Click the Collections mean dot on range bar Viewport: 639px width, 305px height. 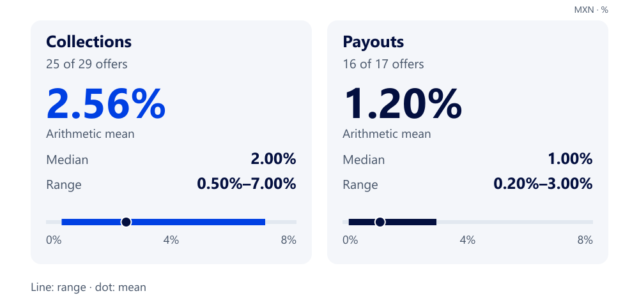click(127, 222)
